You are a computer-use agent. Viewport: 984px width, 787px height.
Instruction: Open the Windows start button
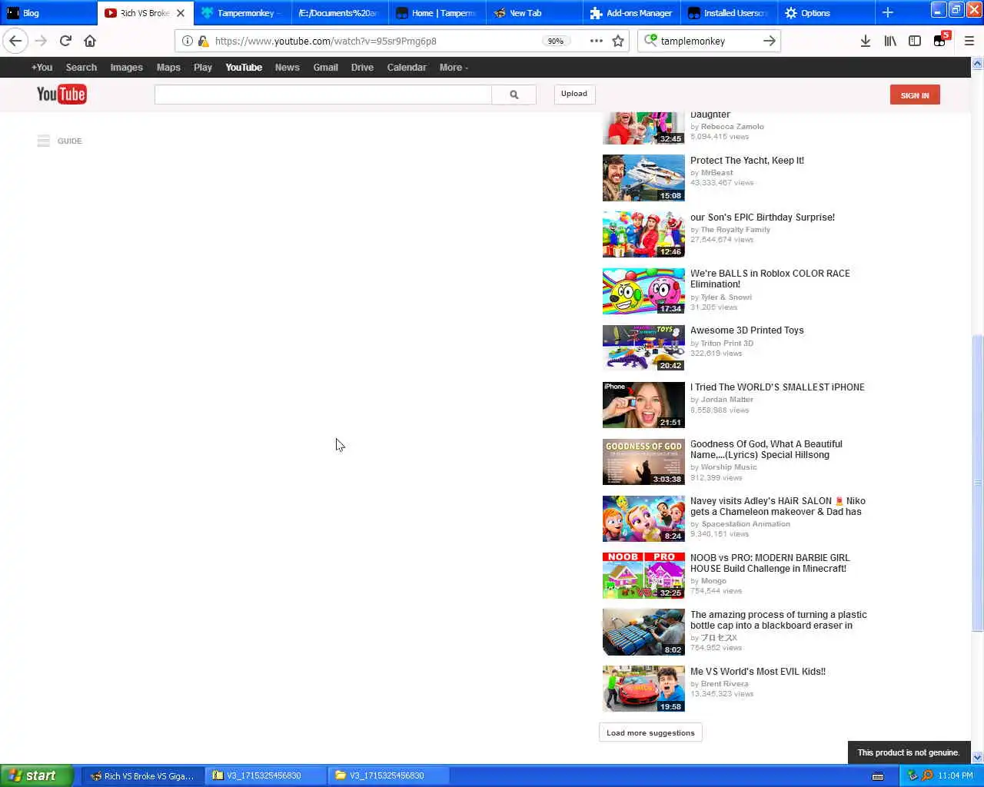point(37,775)
